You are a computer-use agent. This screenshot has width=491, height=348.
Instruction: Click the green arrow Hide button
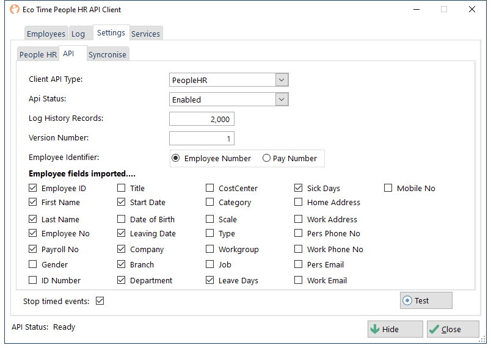point(395,329)
